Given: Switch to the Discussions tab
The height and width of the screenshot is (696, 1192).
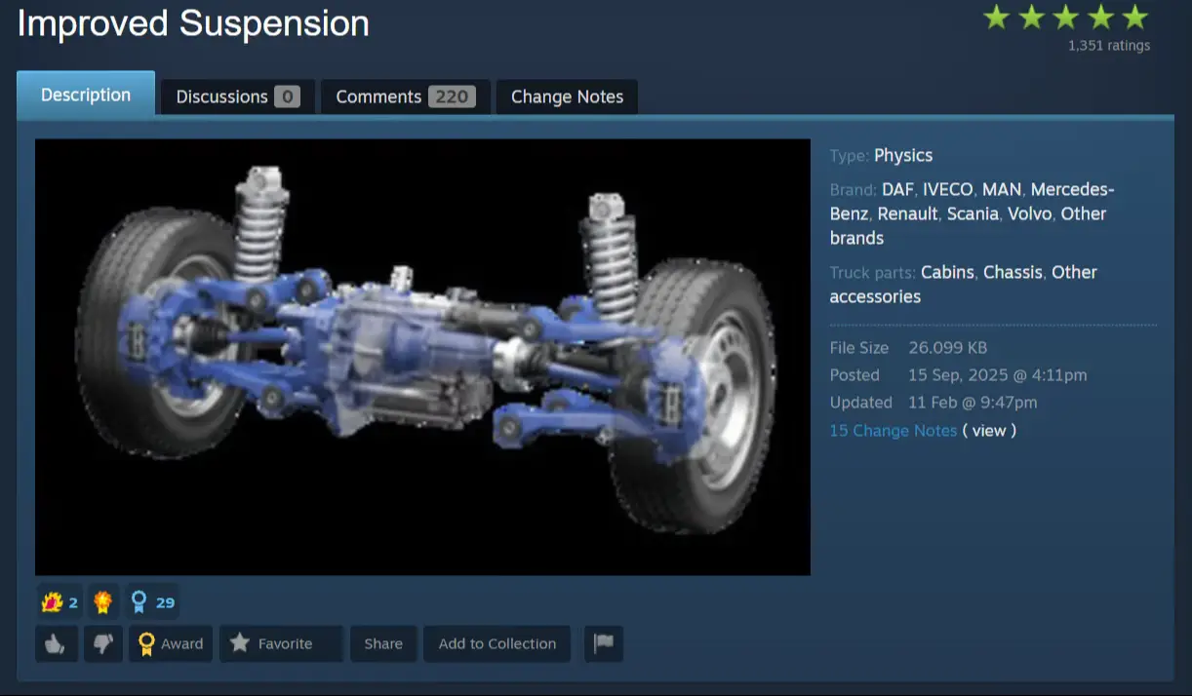Looking at the screenshot, I should 238,97.
